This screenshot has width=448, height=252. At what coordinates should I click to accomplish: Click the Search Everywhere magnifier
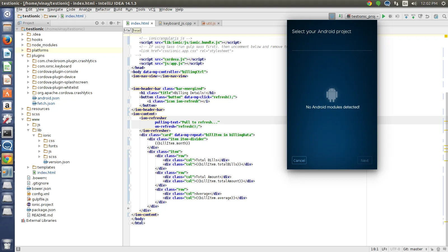point(444,16)
